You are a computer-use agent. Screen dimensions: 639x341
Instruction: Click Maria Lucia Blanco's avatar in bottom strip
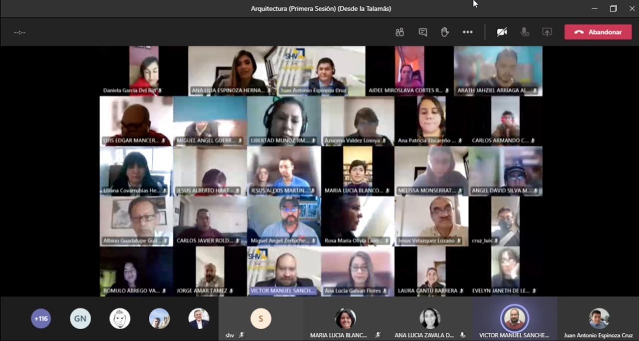click(x=345, y=319)
